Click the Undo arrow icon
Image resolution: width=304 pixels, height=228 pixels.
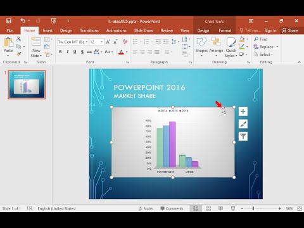point(23,21)
